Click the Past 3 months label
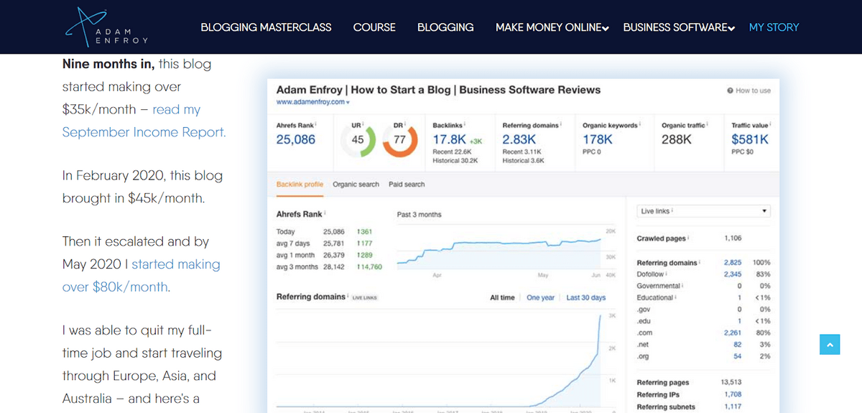This screenshot has width=862, height=413. (x=419, y=215)
